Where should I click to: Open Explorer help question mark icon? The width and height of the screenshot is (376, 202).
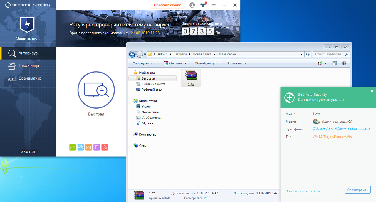344,63
